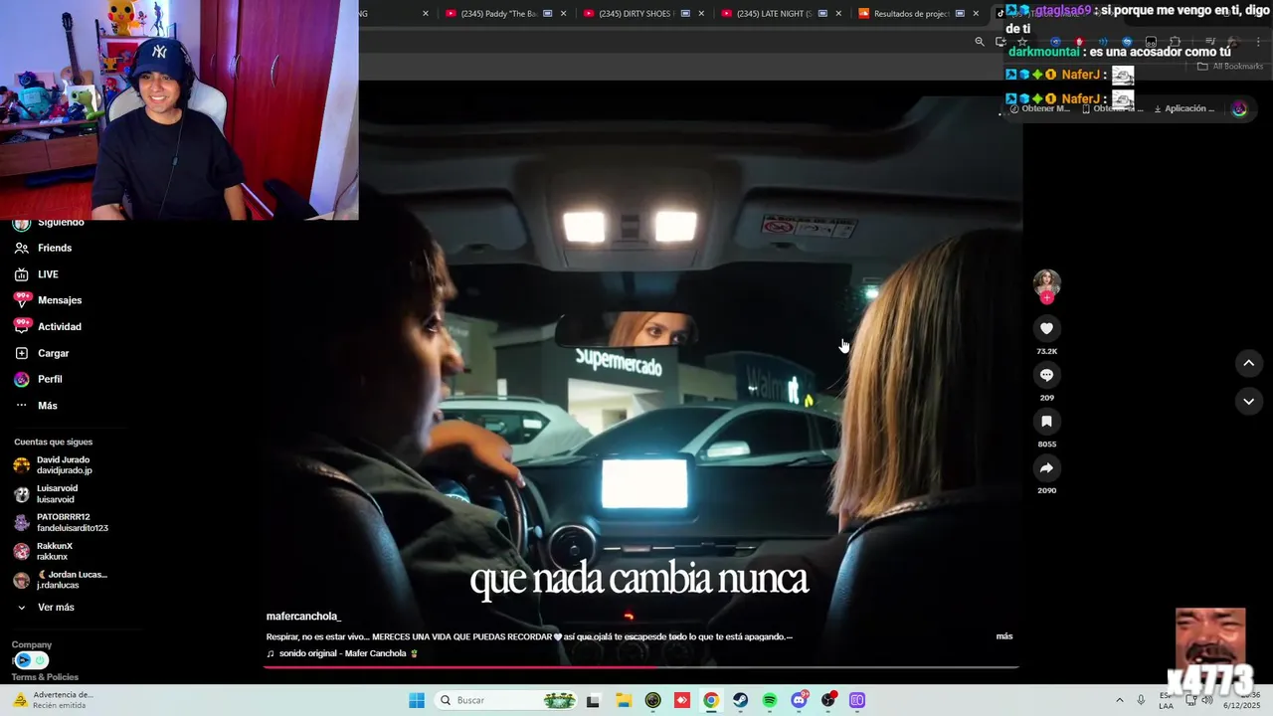Open Discord from taskbar

799,700
